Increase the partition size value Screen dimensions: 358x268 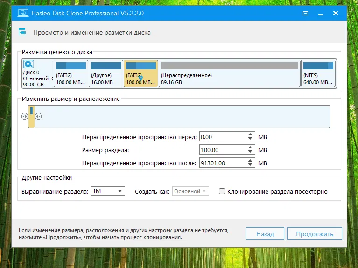coord(250,148)
